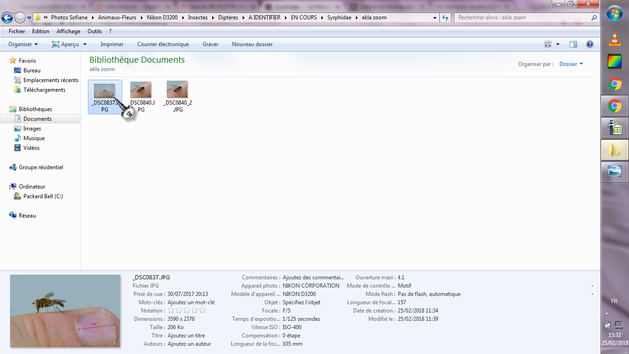Open VLC media player from taskbar
Image resolution: width=629 pixels, height=354 pixels.
pos(615,39)
